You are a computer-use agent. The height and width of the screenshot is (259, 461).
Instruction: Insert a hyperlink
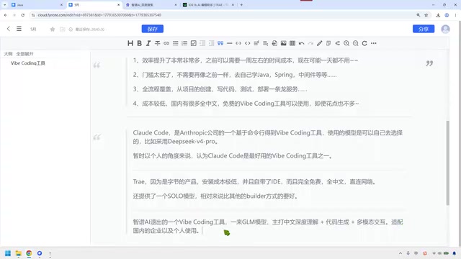pos(166,43)
